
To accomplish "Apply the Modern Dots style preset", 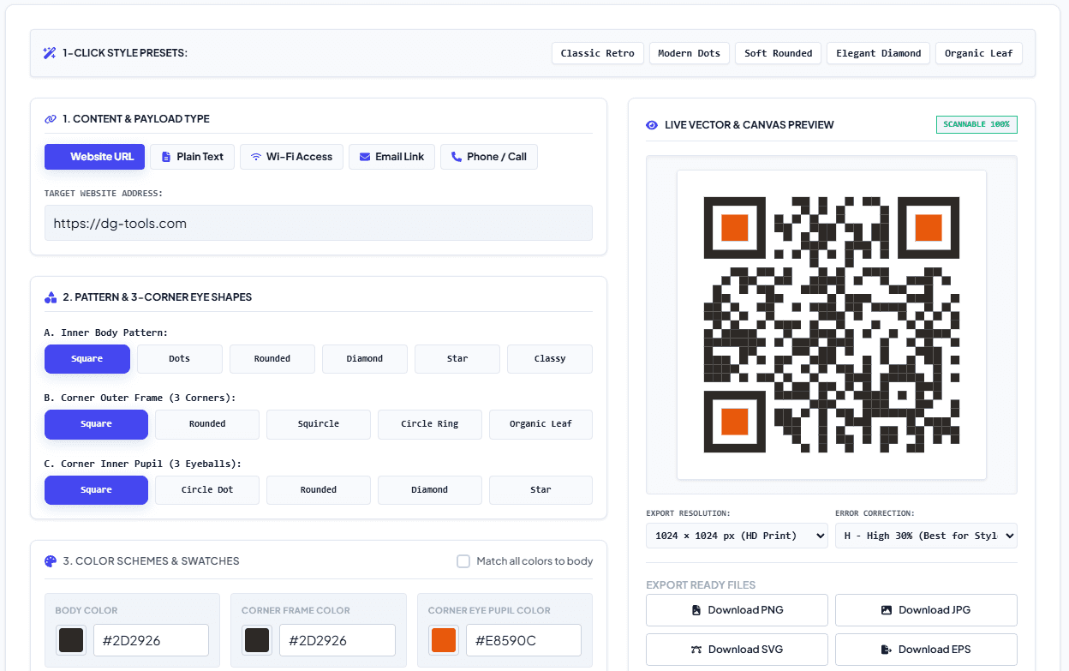I will 690,53.
